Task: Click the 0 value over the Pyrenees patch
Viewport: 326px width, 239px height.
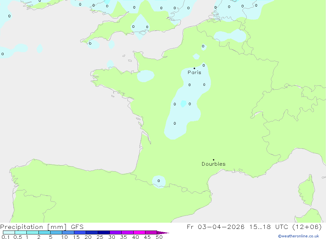Action: pos(159,181)
